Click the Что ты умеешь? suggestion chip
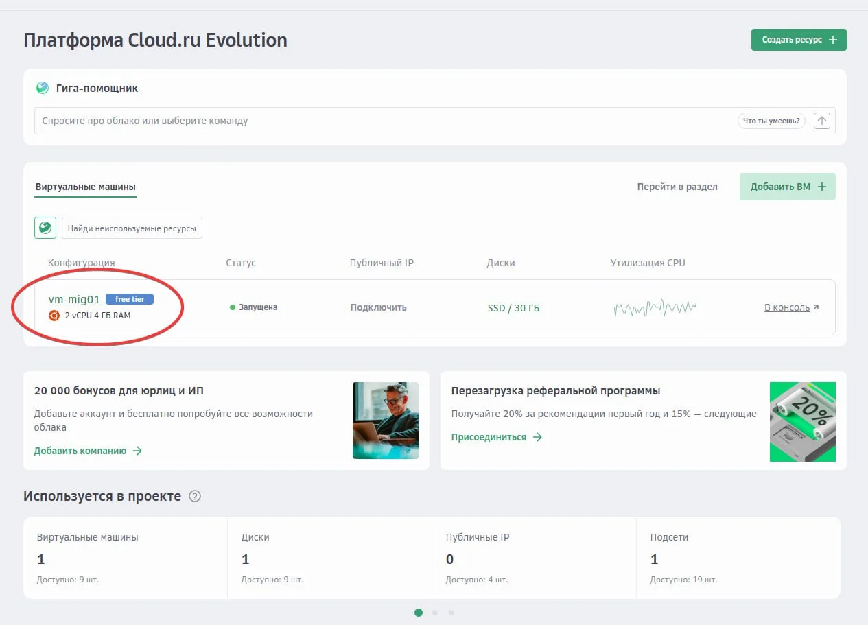 pos(771,121)
